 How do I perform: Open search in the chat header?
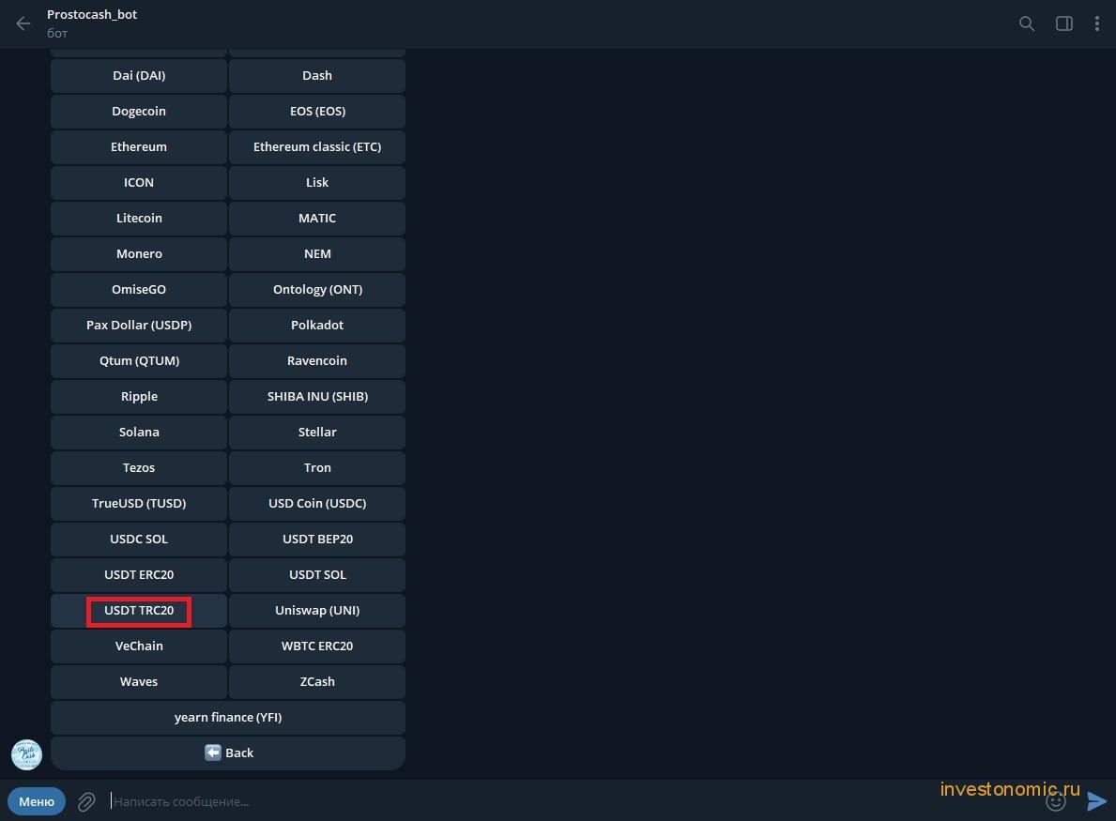(x=1026, y=23)
